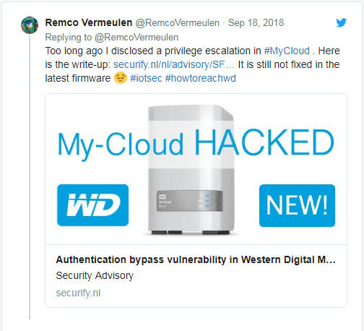Open the Remco Vermeulen display name
This screenshot has height=331, width=364.
pyautogui.click(x=89, y=22)
